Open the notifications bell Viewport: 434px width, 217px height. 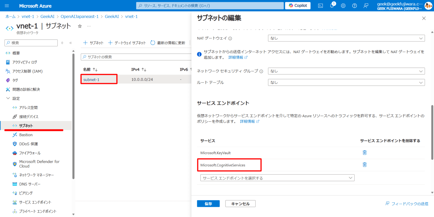tap(331, 5)
